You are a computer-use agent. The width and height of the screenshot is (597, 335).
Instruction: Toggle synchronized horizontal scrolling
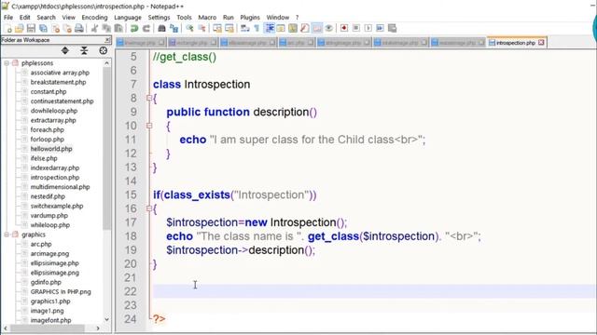click(229, 29)
